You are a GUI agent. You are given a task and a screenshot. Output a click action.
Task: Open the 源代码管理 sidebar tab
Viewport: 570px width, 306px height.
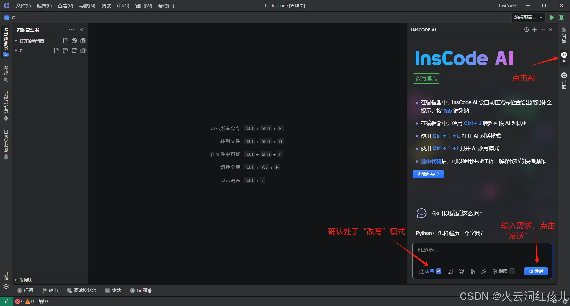6,106
